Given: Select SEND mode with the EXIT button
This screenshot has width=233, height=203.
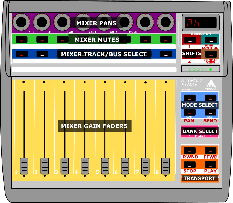Looking at the screenshot, I should coord(211,112).
